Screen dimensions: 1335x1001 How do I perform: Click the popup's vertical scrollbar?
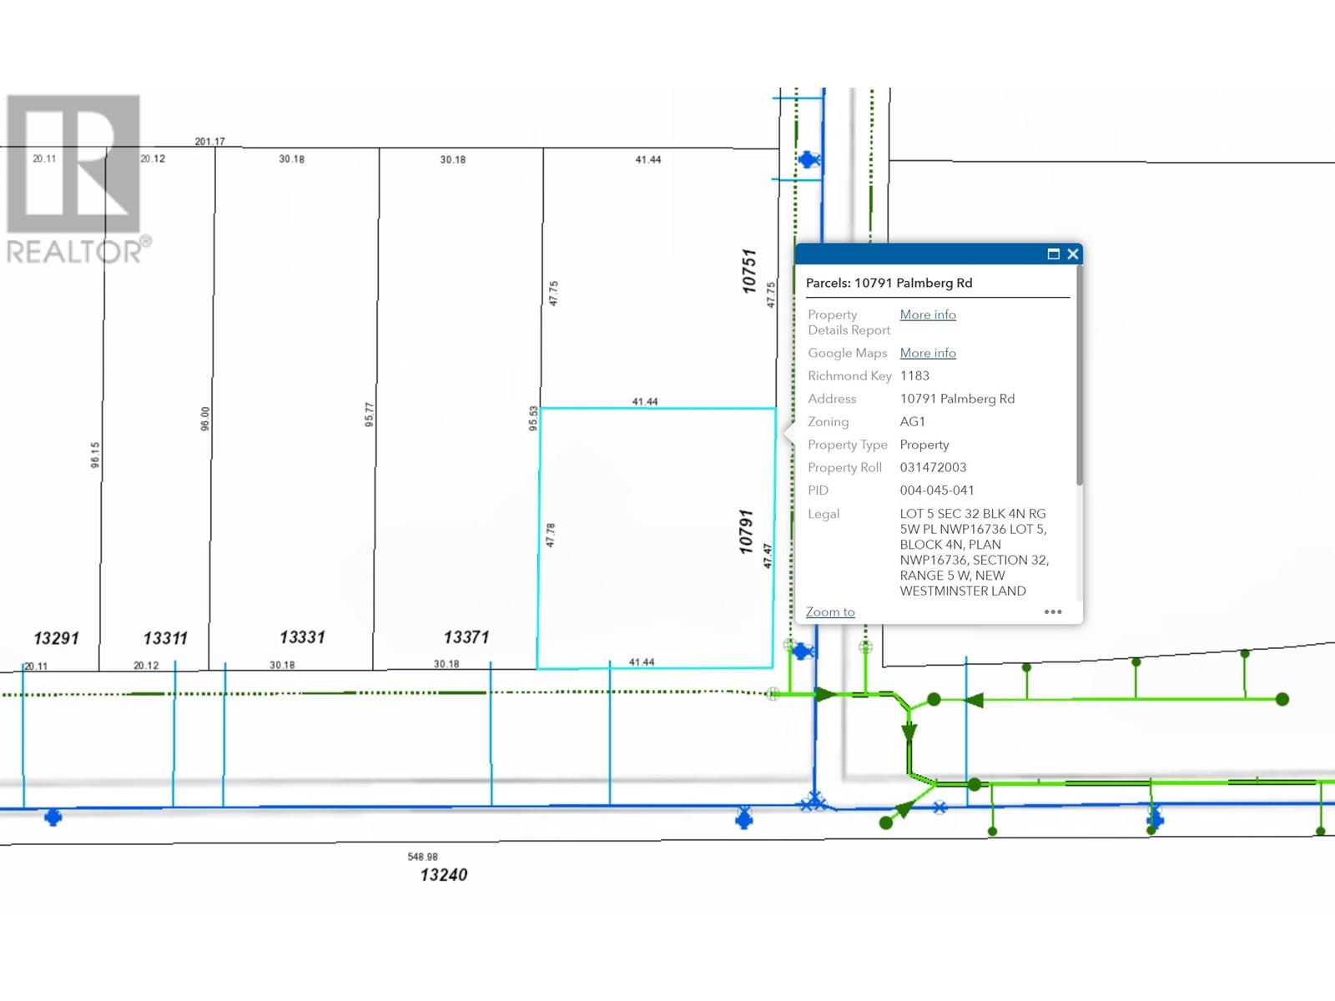point(1079,375)
